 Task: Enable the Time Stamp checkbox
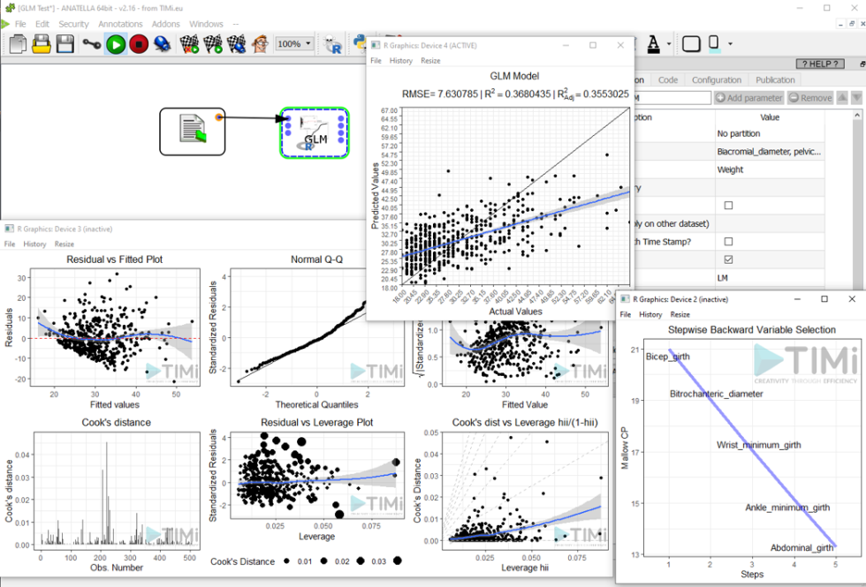tap(728, 241)
